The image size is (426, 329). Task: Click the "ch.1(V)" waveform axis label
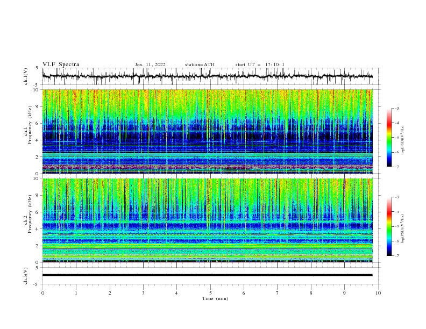(26, 76)
